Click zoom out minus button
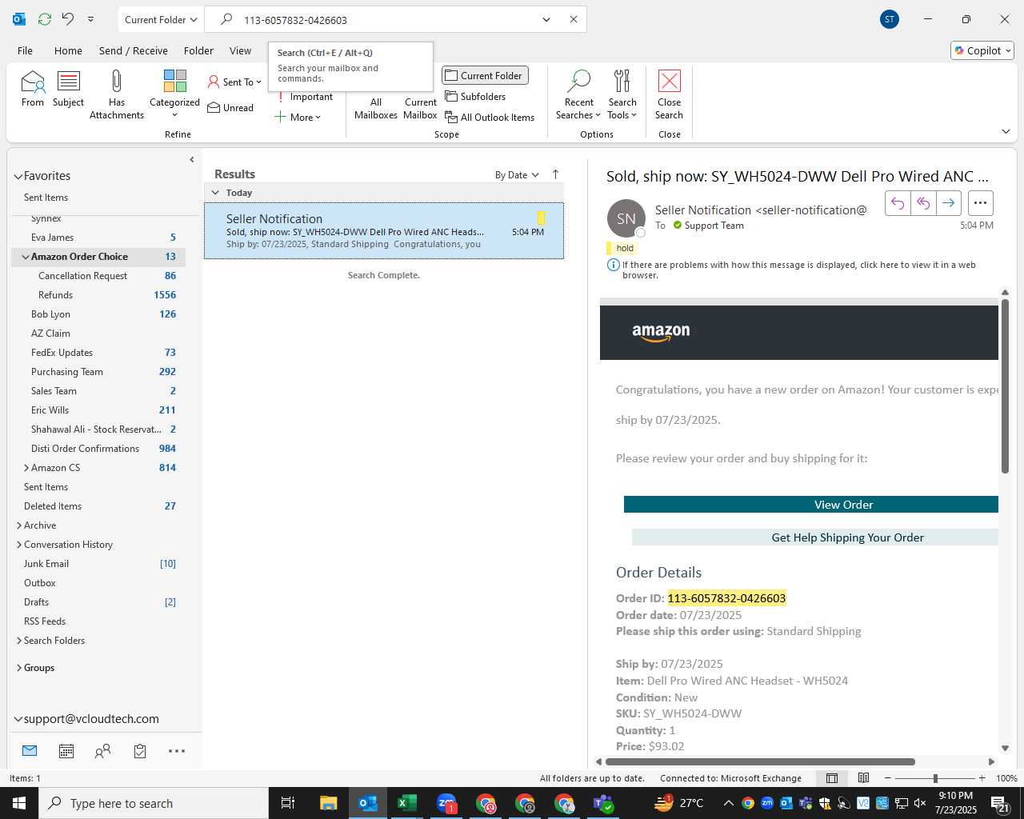1024x819 pixels. pos(887,778)
